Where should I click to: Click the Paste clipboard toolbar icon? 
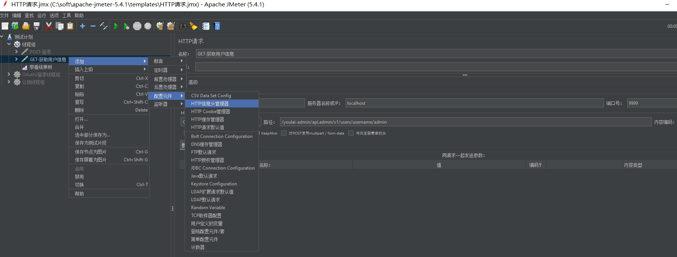click(70, 26)
